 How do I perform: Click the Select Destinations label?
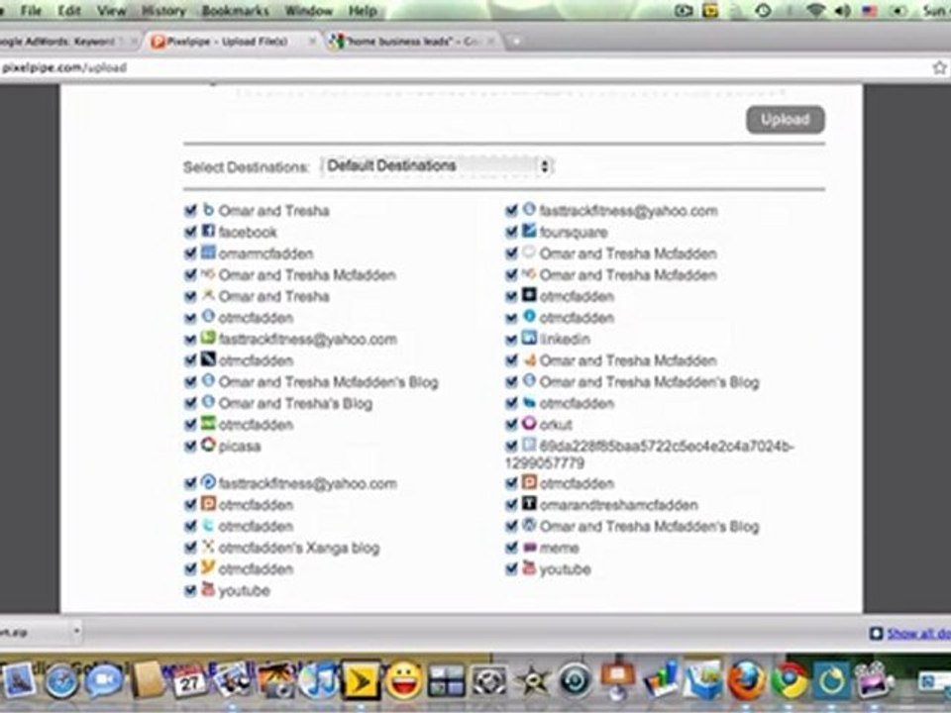247,167
